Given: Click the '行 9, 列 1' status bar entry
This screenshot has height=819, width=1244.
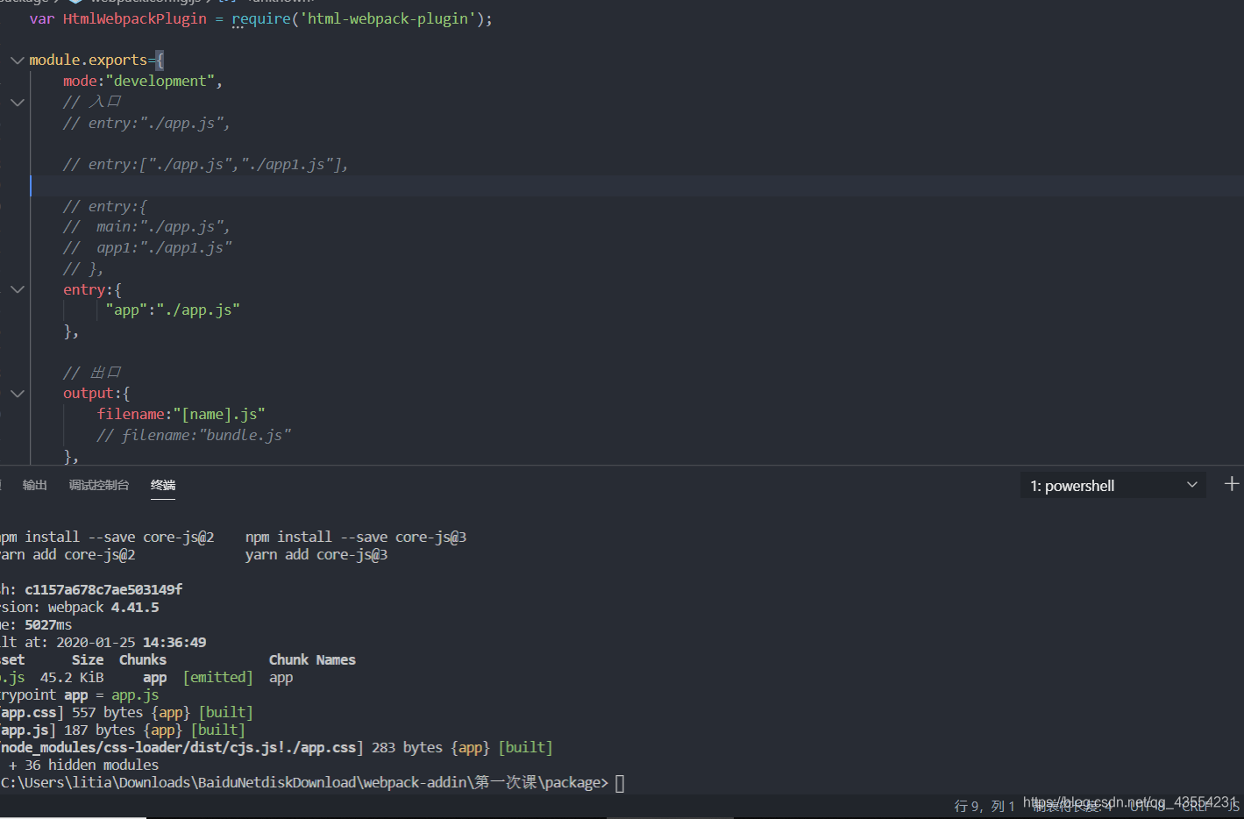Looking at the screenshot, I should (985, 806).
